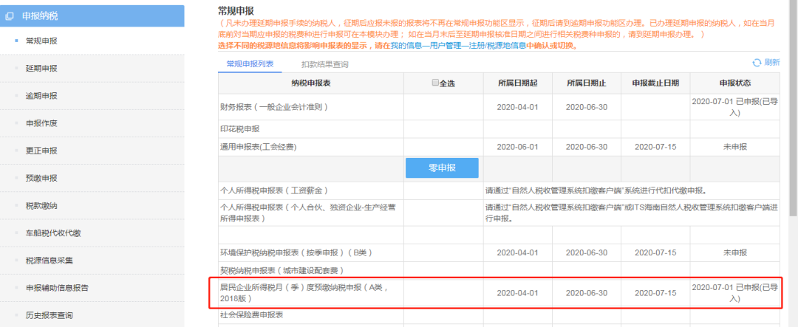
Task: Open 居民企业所得税月(季)度预缴纳税申报 entry
Action: click(x=305, y=293)
